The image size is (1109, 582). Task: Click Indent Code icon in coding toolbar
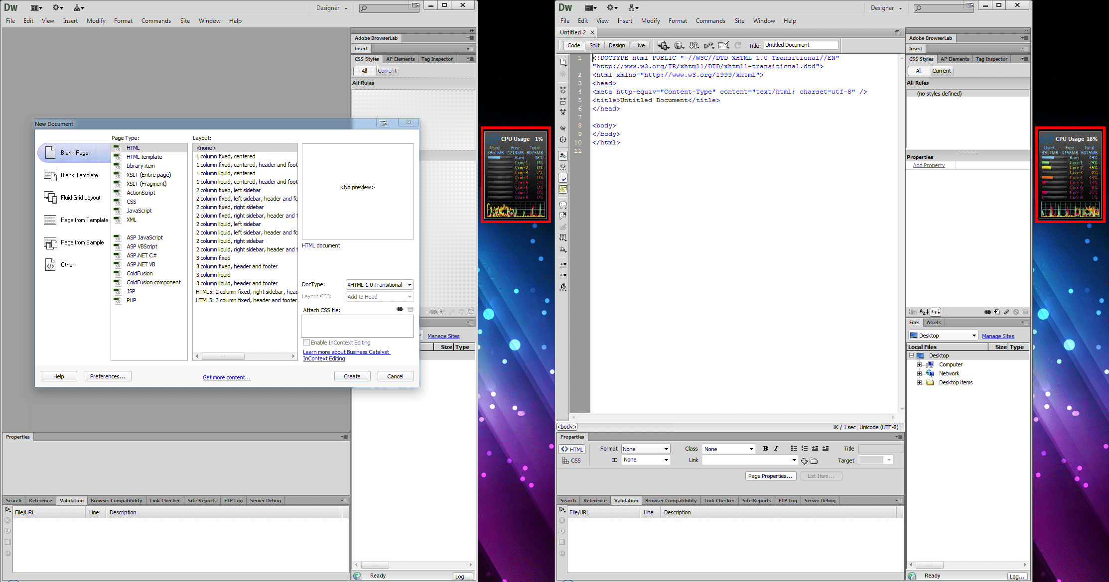pos(563,265)
